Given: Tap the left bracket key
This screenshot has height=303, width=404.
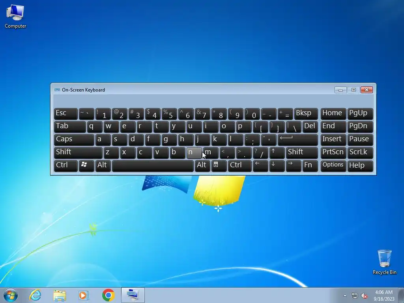Looking at the screenshot, I should click(x=260, y=127).
